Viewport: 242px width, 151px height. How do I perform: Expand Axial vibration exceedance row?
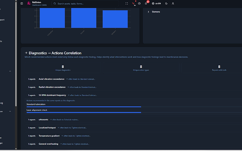click(x=133, y=79)
